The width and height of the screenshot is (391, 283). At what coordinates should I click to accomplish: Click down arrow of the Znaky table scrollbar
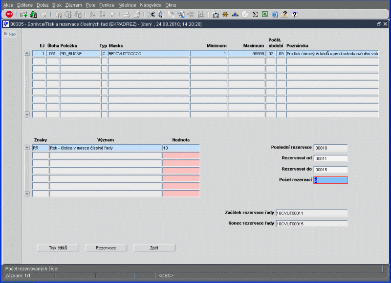[x=27, y=194]
